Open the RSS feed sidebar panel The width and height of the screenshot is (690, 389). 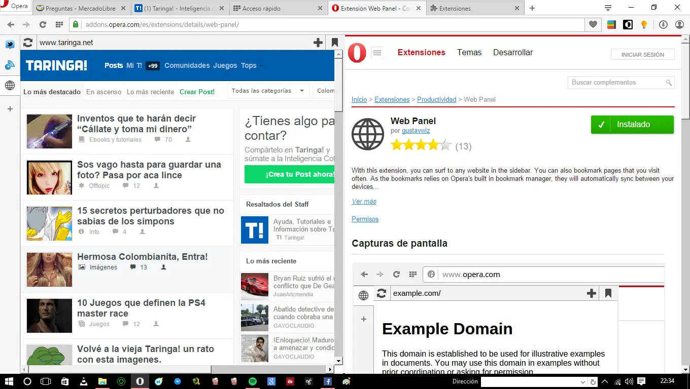coord(10,65)
